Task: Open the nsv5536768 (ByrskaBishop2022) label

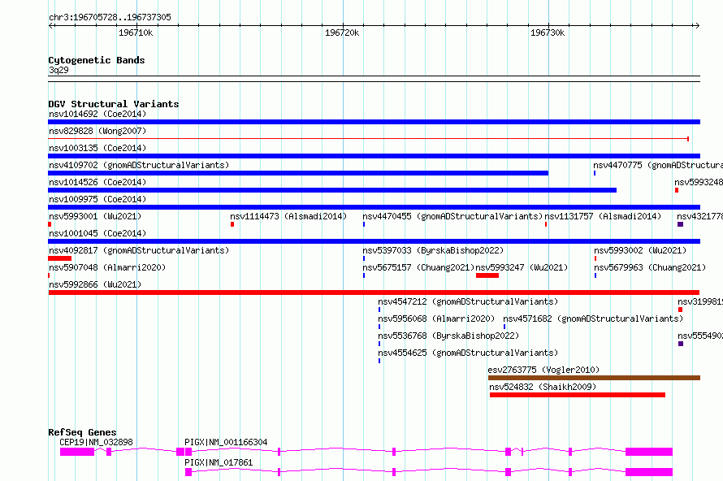Action: tap(448, 336)
